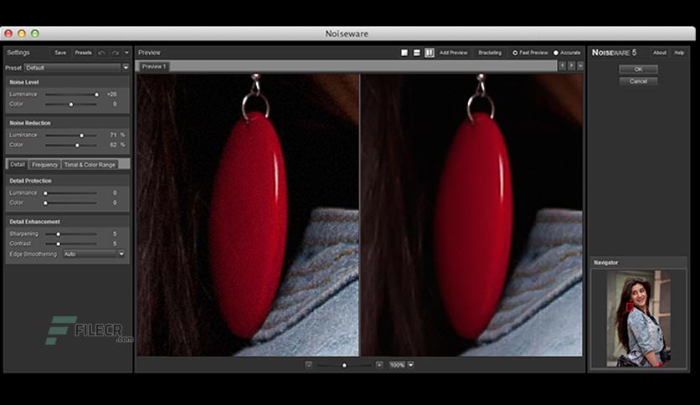Undo the last settings change
Viewport: 700px width, 405px height.
point(102,53)
